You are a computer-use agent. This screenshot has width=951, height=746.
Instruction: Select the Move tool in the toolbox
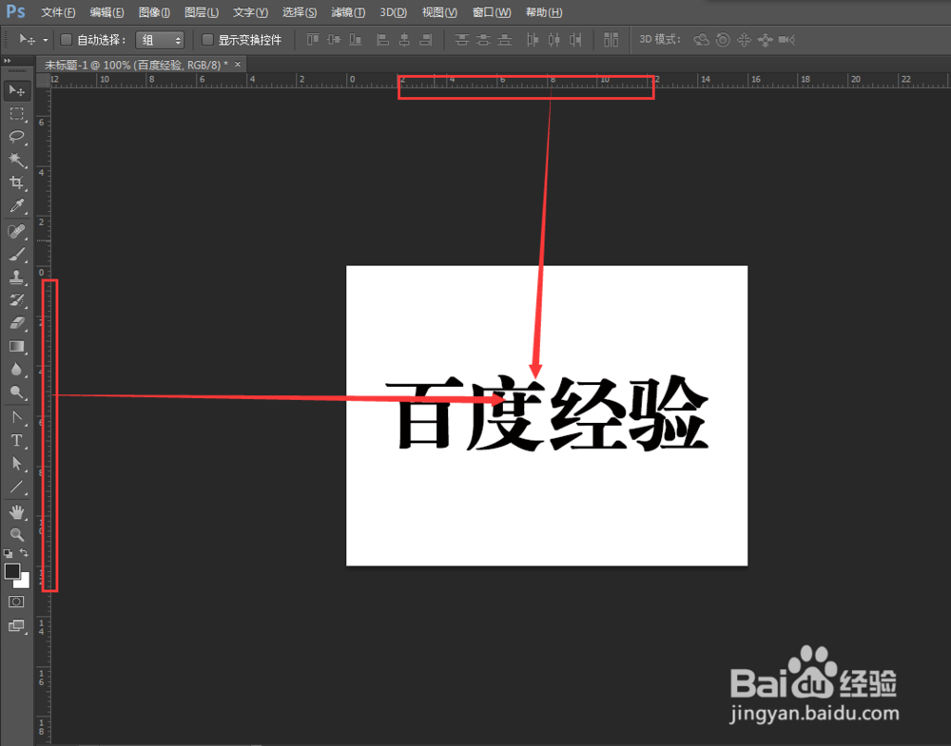point(16,91)
